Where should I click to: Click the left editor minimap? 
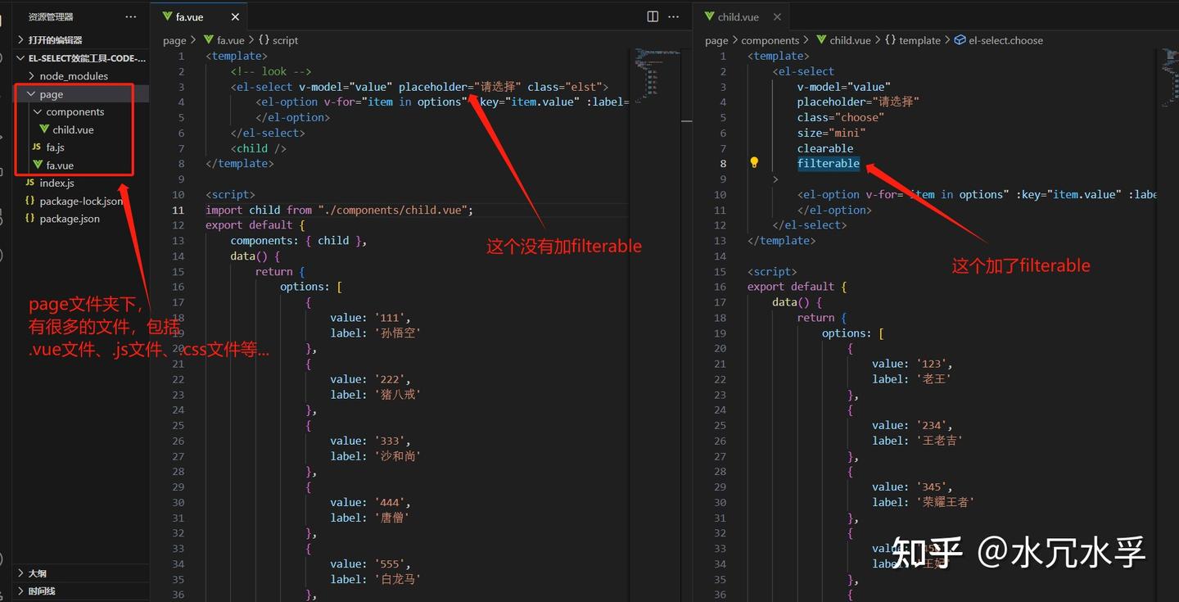pyautogui.click(x=657, y=74)
